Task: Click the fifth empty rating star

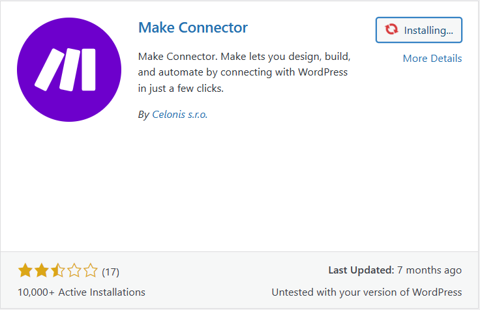Action: 90,270
